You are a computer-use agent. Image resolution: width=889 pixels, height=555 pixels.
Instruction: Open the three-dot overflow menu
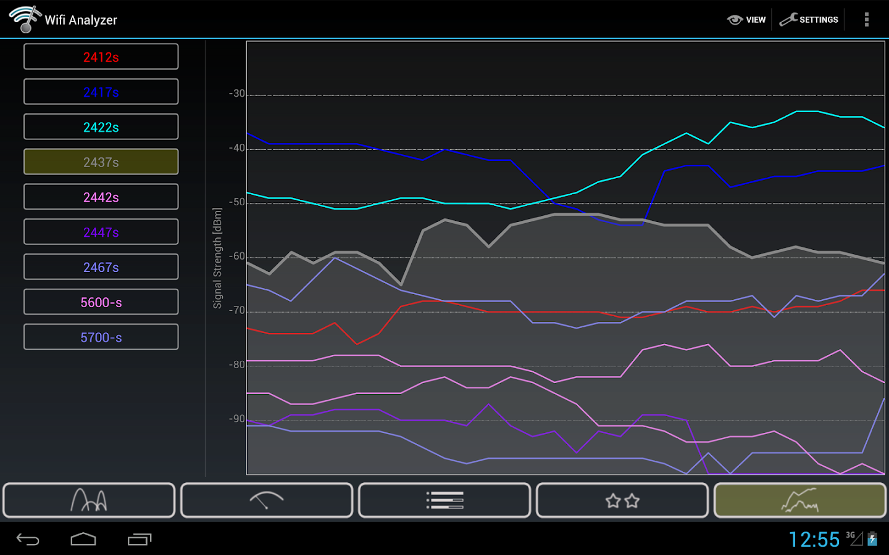tap(866, 19)
